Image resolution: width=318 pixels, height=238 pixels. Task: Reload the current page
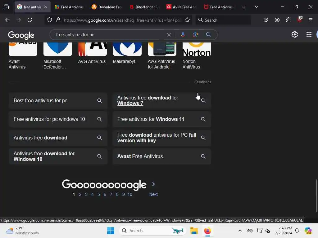point(30,20)
